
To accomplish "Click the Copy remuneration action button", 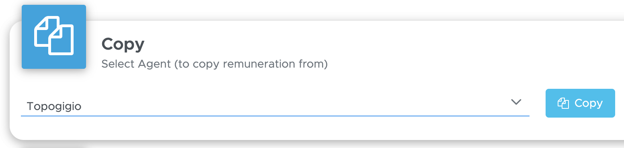I will (580, 103).
